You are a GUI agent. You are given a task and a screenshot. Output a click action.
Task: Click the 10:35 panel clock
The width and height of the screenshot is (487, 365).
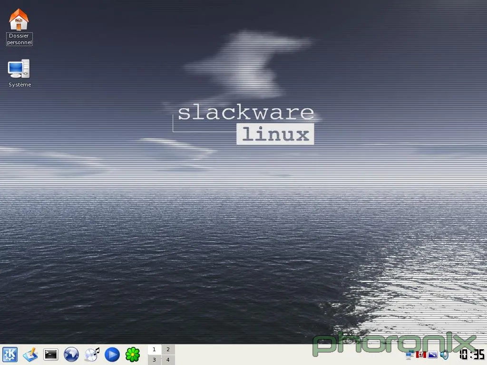click(x=472, y=355)
